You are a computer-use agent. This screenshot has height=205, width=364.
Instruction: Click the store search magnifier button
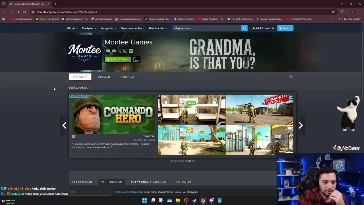[244, 28]
